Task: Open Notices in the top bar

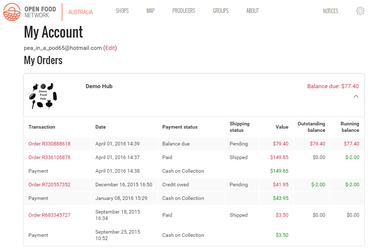Action: (330, 11)
